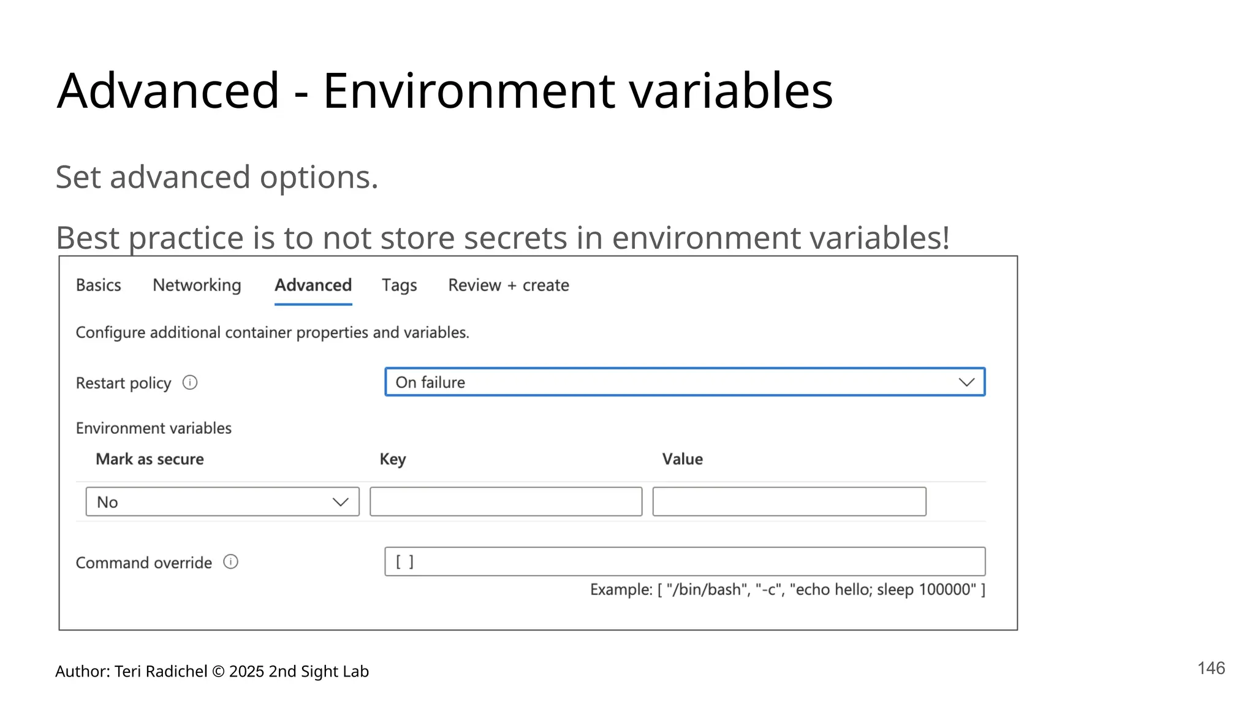The width and height of the screenshot is (1255, 706).
Task: Click the slide title Advanced - Environment variables
Action: (x=445, y=91)
